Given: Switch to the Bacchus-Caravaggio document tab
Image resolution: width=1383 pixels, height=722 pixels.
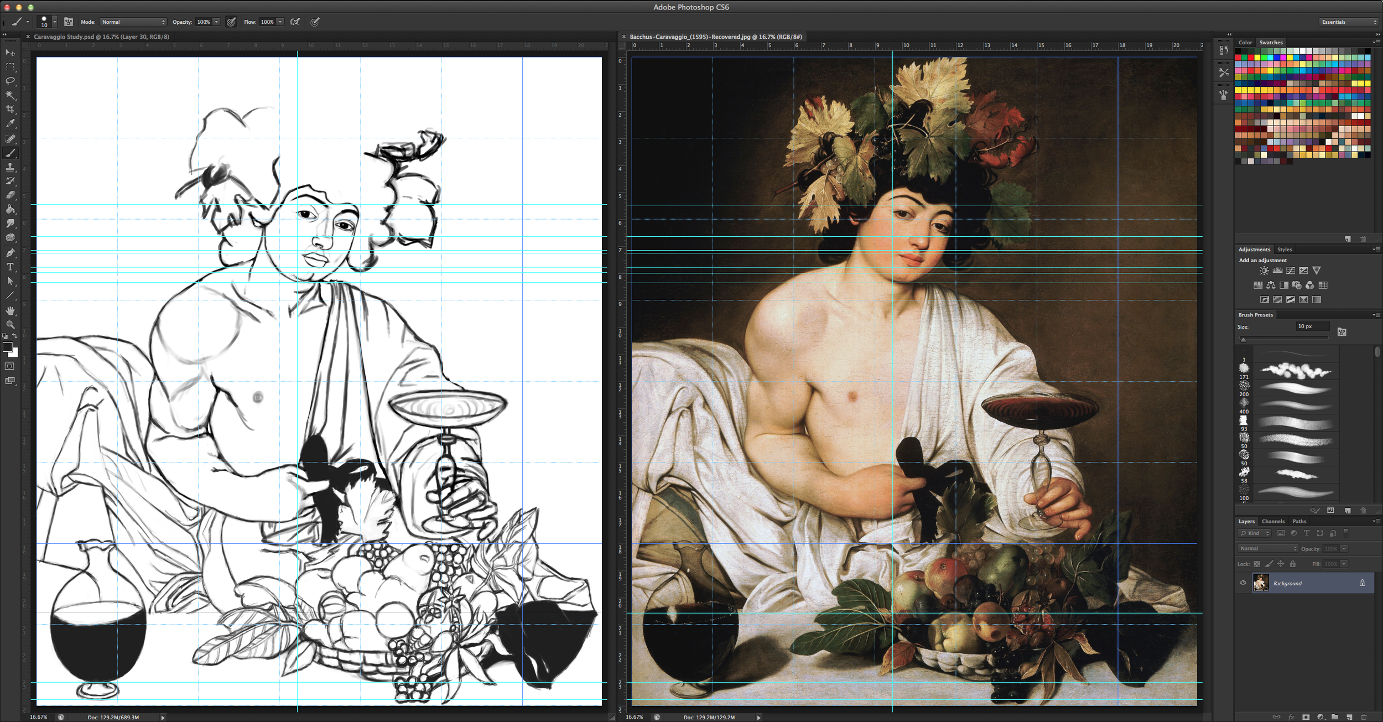Looking at the screenshot, I should pyautogui.click(x=716, y=37).
